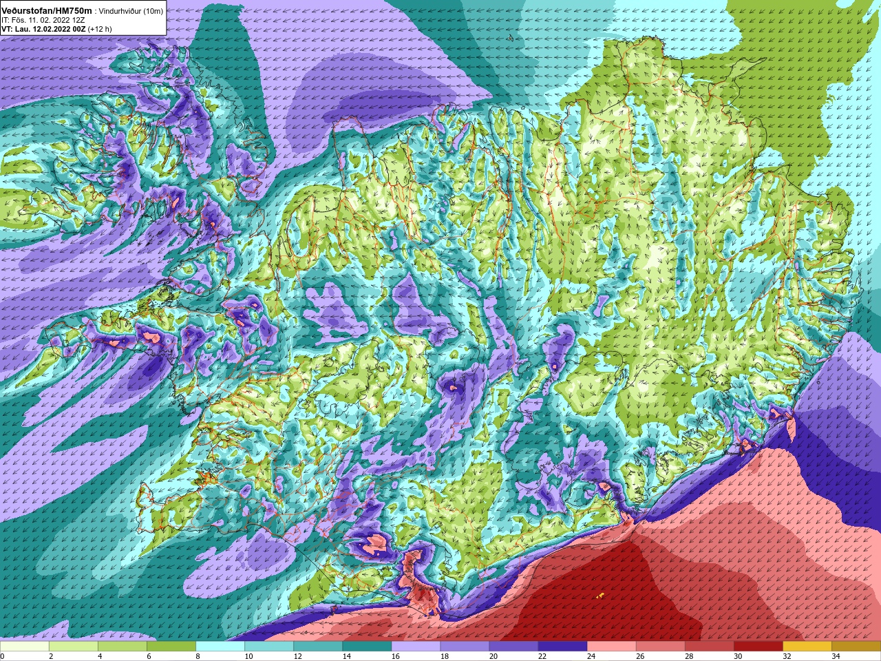Image resolution: width=881 pixels, height=661 pixels.
Task: Click the 'VT: Lau. 12.02.2022 00Z' line
Action: pyautogui.click(x=43, y=29)
